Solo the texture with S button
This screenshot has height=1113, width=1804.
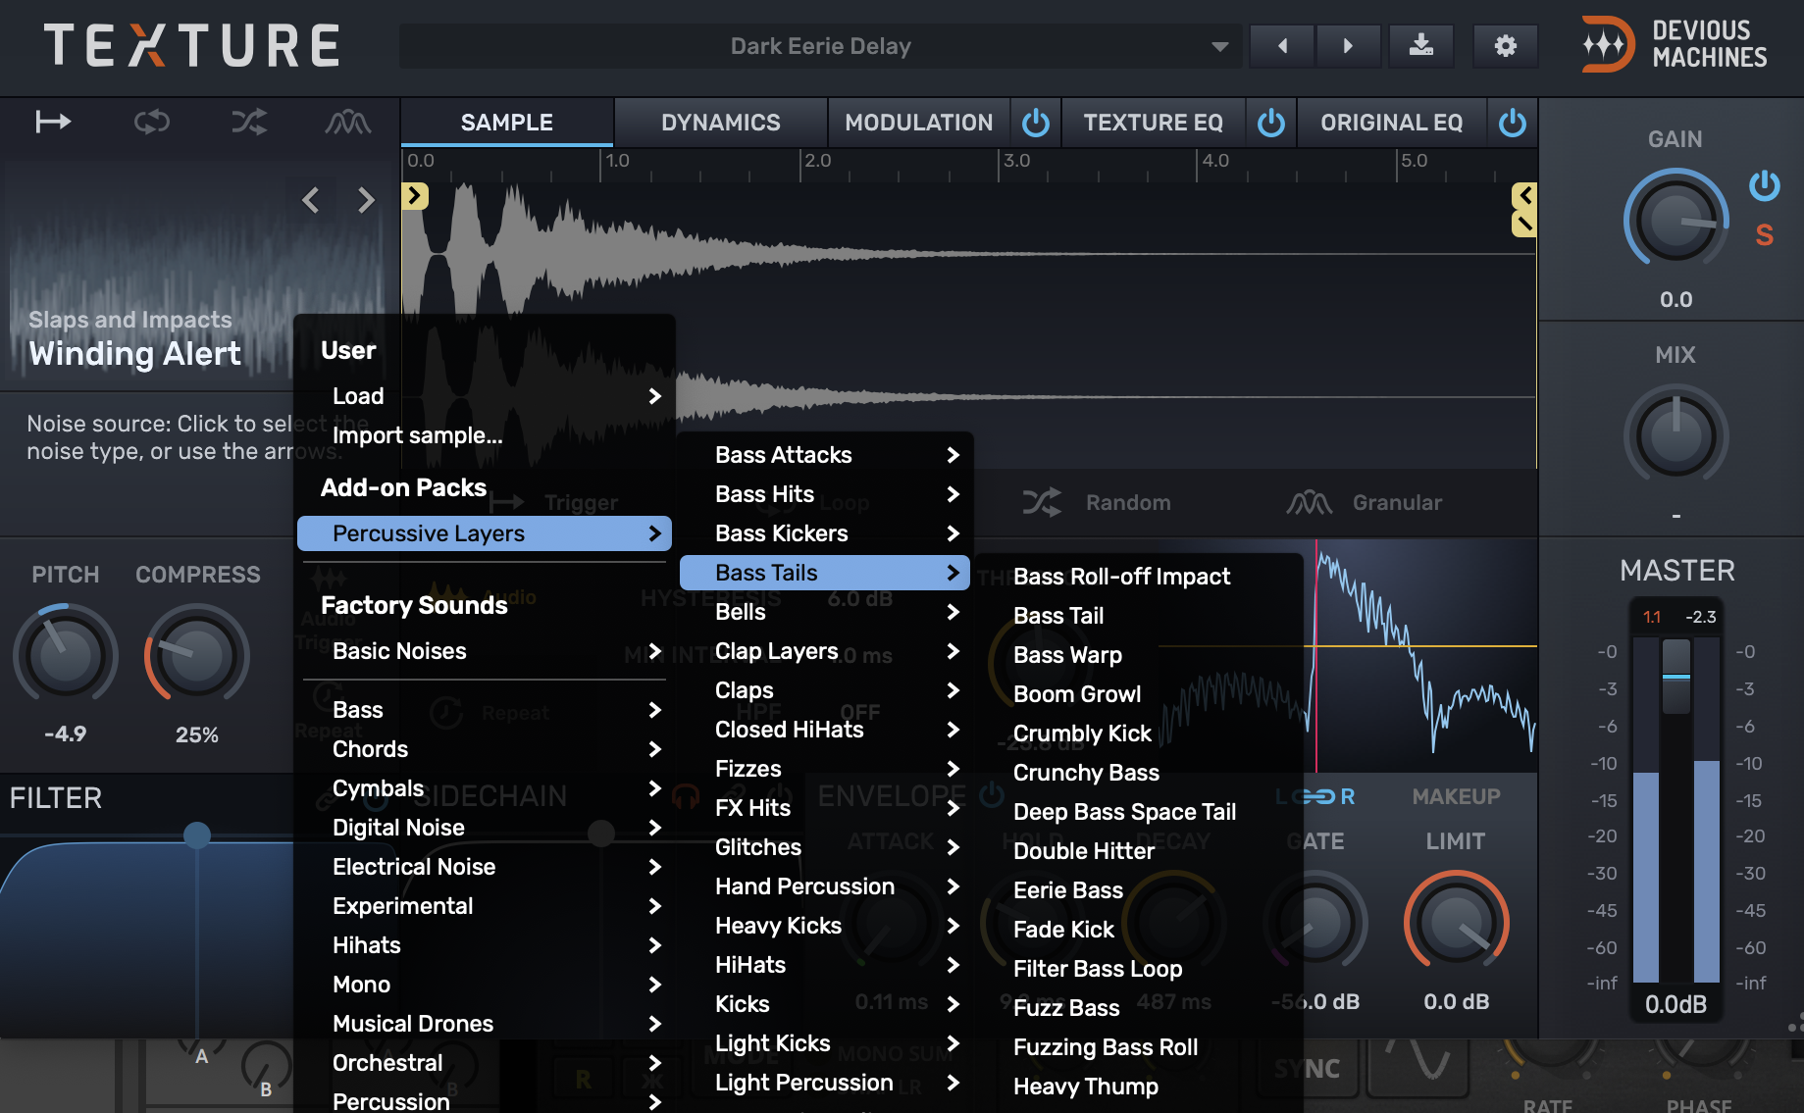click(x=1764, y=235)
